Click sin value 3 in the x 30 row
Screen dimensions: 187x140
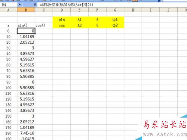point(26,48)
